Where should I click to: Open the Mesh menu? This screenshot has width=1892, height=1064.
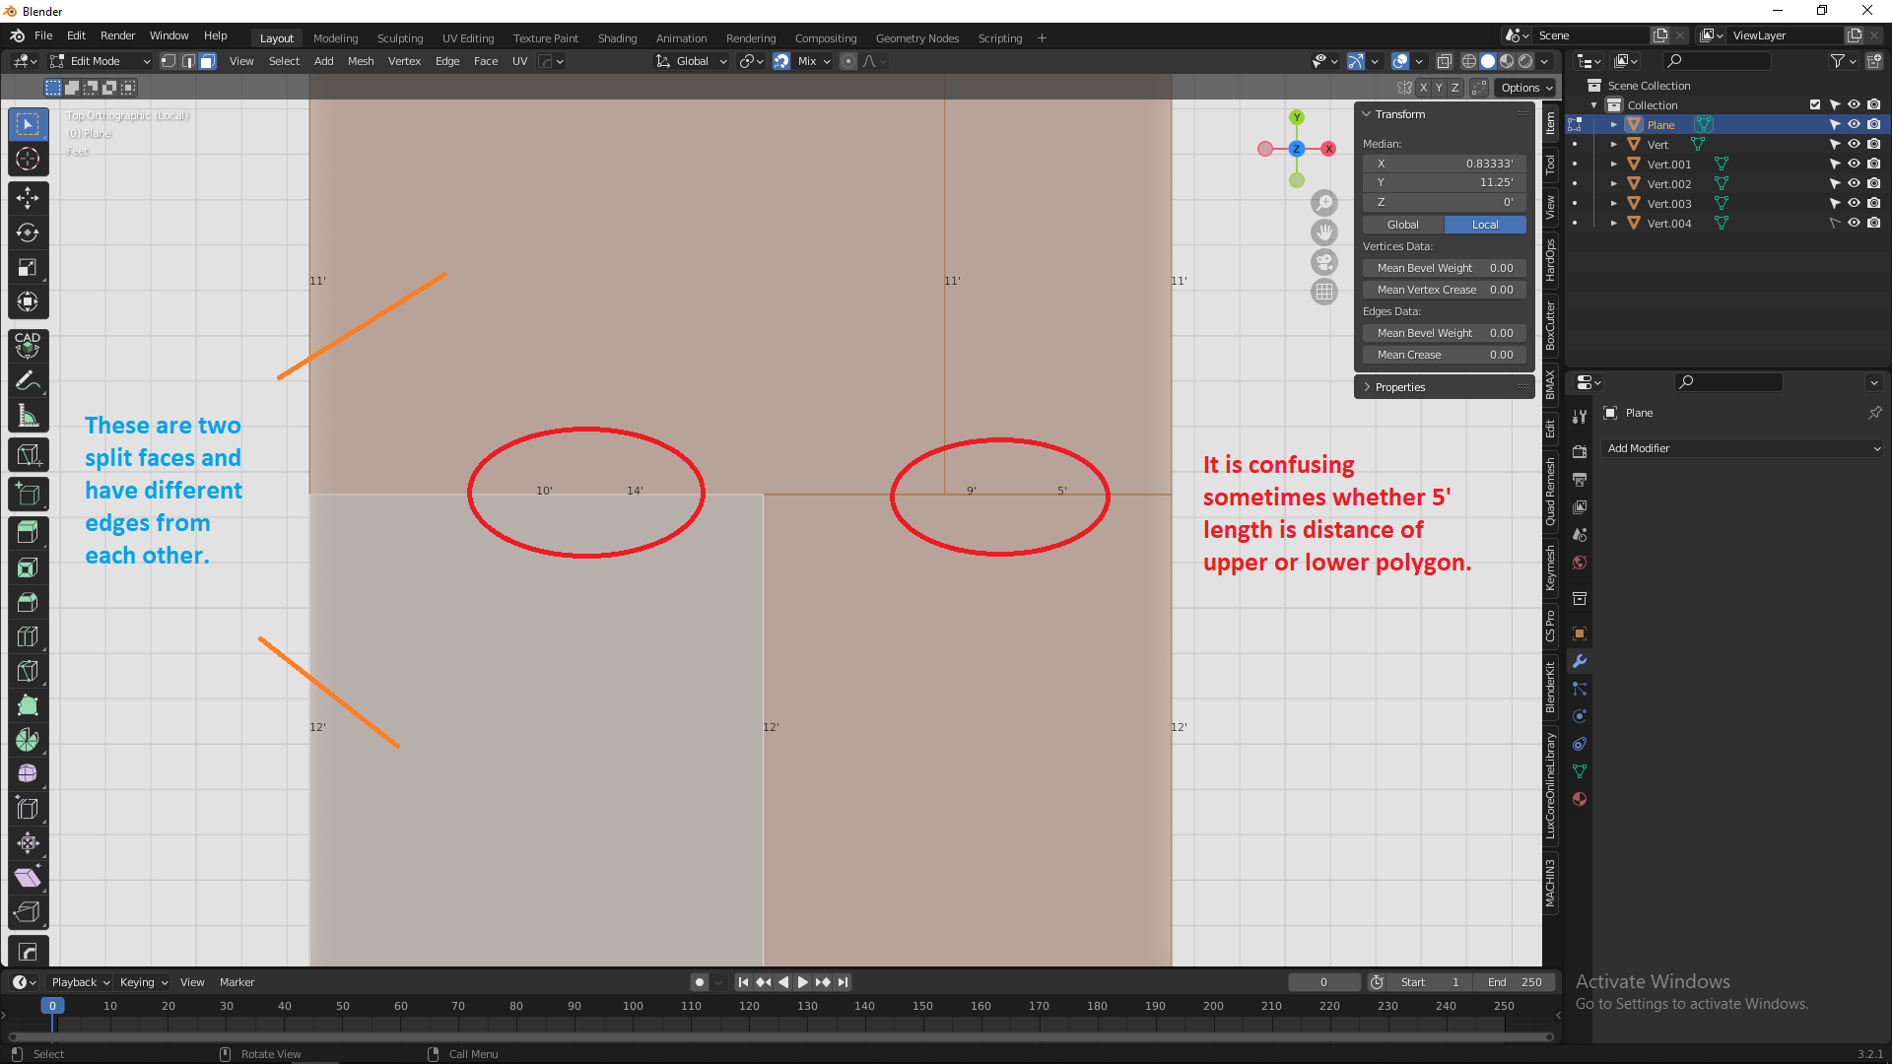[x=361, y=61]
